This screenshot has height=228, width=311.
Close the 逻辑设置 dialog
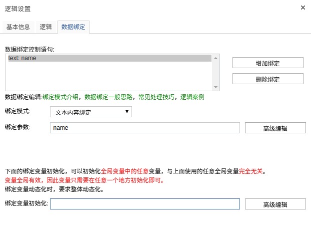pyautogui.click(x=303, y=8)
